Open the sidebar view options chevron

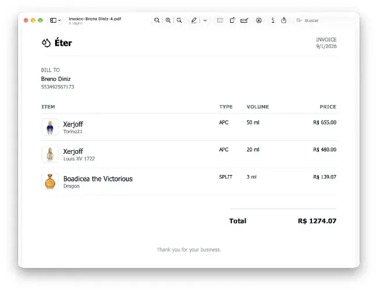point(59,21)
